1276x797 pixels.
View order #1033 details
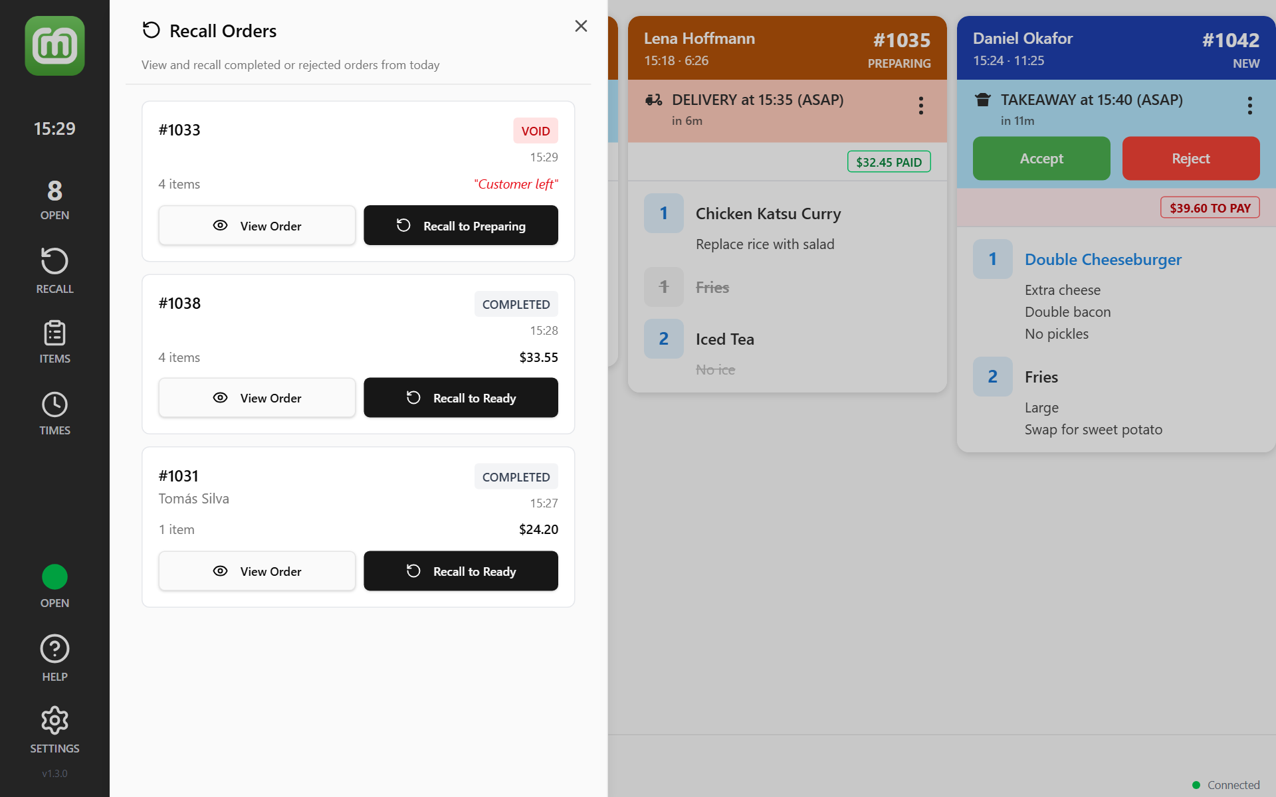[257, 225]
